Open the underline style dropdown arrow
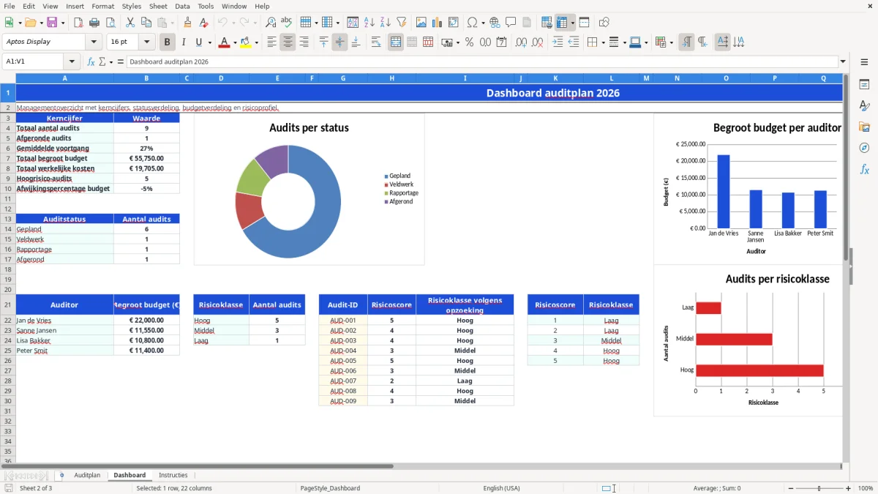878x494 pixels. point(209,42)
